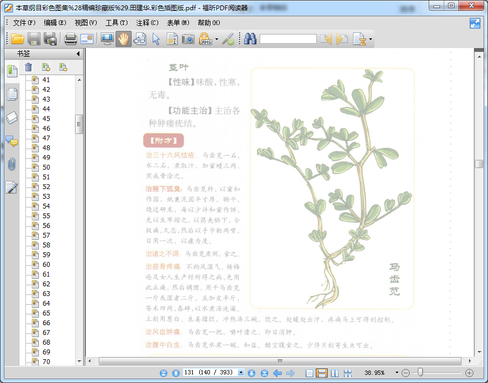This screenshot has height=383, width=488.
Task: Click the Open file folder icon
Action: point(18,39)
